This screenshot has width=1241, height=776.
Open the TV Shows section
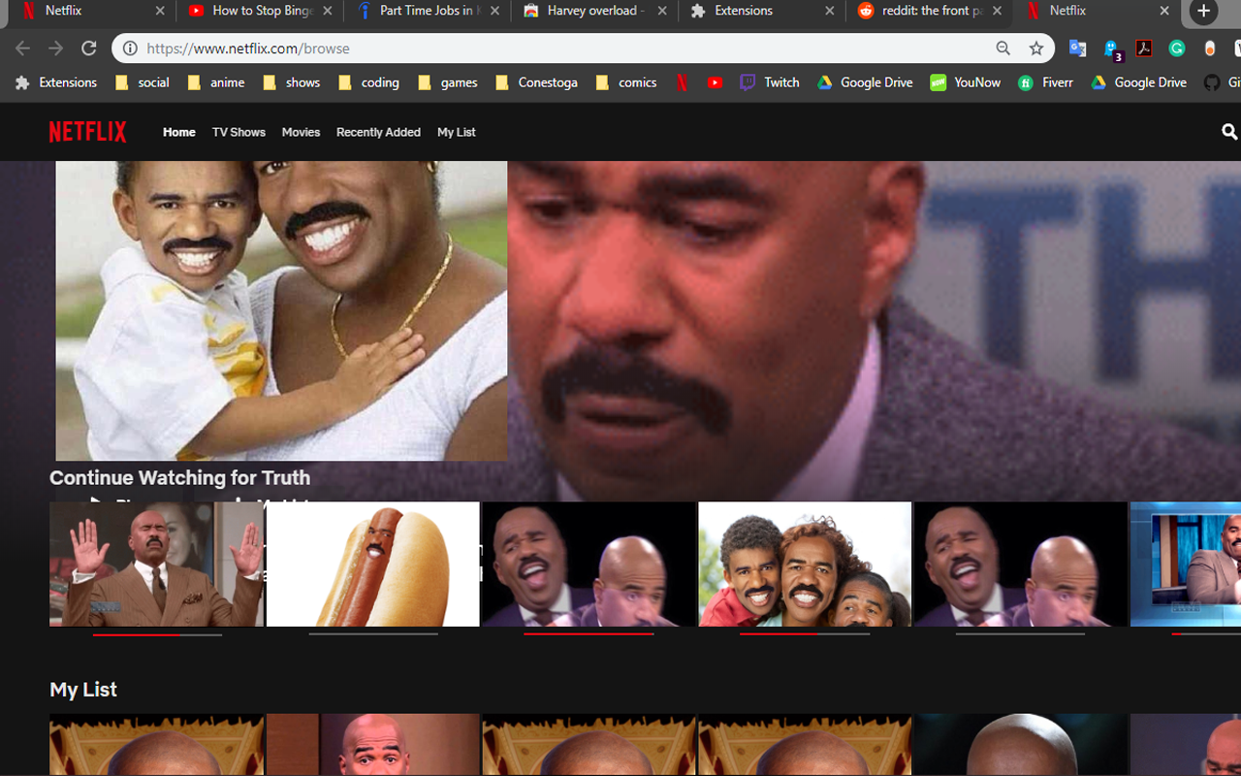click(239, 132)
